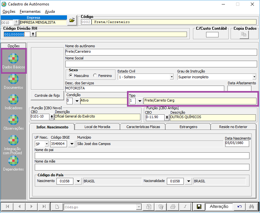
Task: Switch to Estrangeiro tab
Action: [188, 127]
